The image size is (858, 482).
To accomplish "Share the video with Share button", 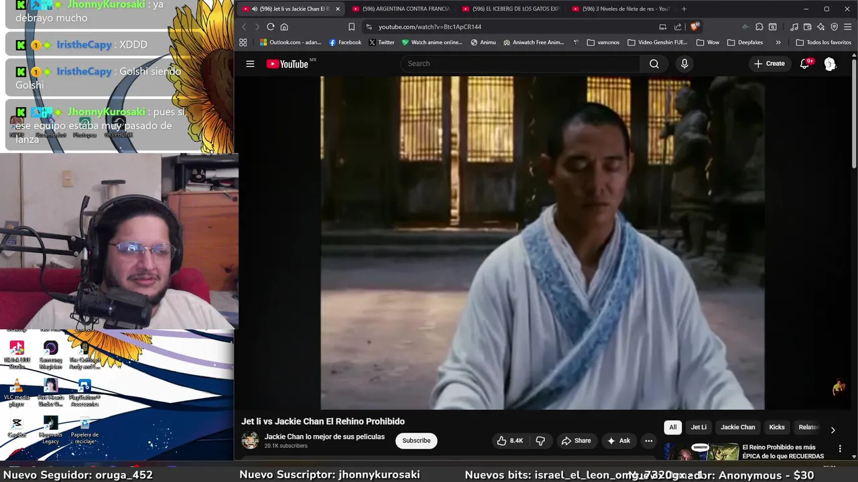I will tap(576, 440).
